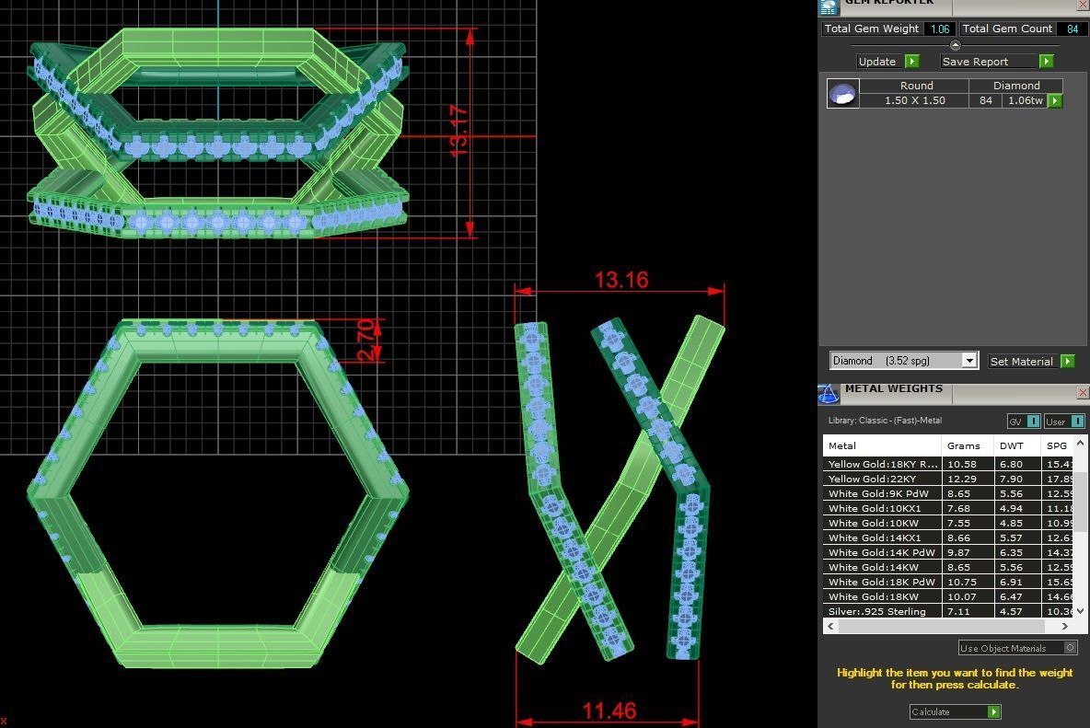Viewport: 1090px width, 728px height.
Task: Click the Update button
Action: (x=888, y=61)
